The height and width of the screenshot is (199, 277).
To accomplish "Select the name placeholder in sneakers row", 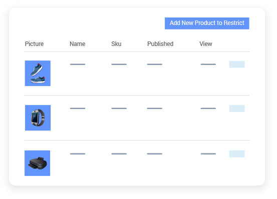I will point(78,64).
